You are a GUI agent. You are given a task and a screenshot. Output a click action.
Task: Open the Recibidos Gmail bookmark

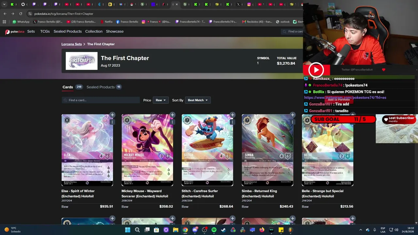tap(257, 22)
